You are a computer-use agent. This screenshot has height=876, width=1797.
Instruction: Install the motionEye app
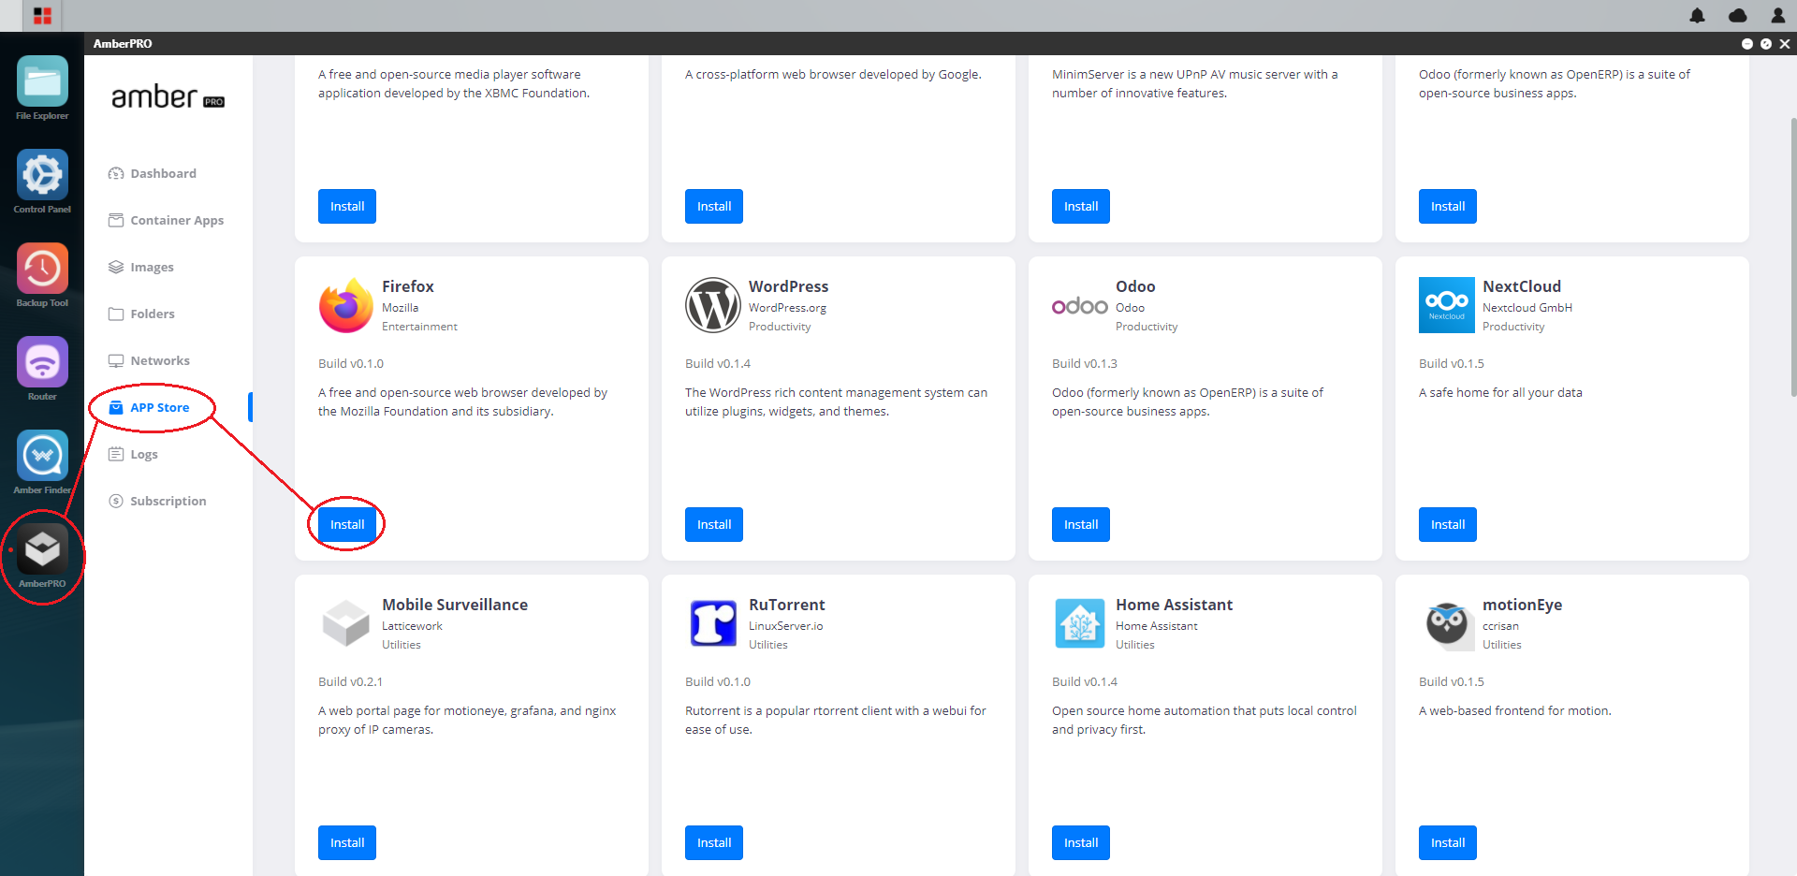click(1448, 842)
